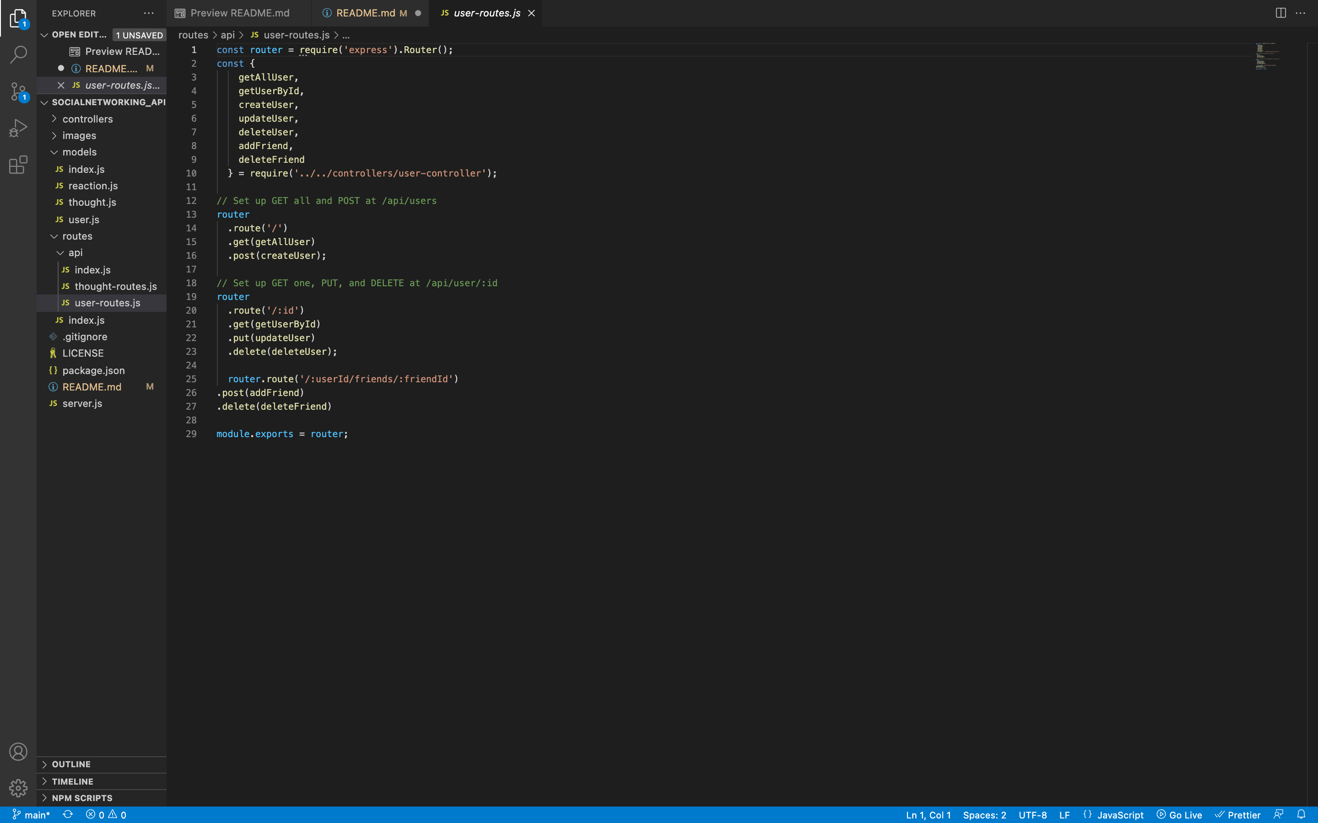
Task: Open the Manage gear menu
Action: pyautogui.click(x=18, y=788)
